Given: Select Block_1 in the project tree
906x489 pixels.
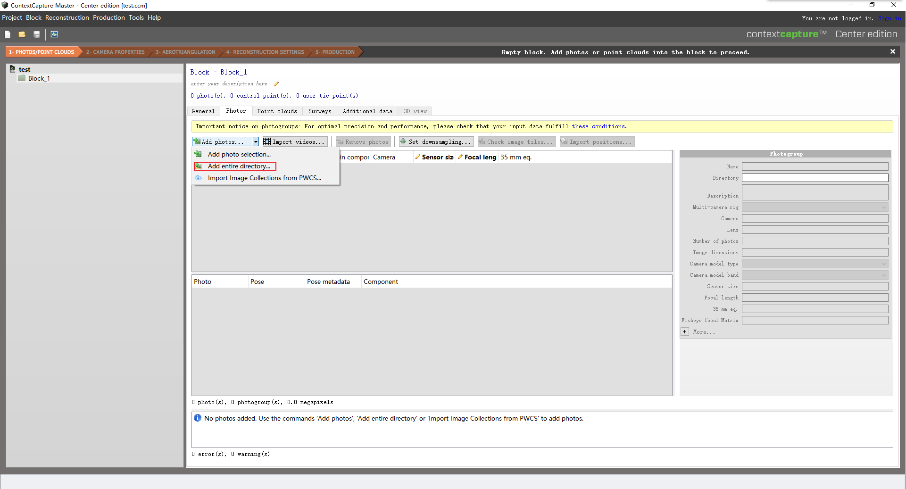Looking at the screenshot, I should pos(39,78).
